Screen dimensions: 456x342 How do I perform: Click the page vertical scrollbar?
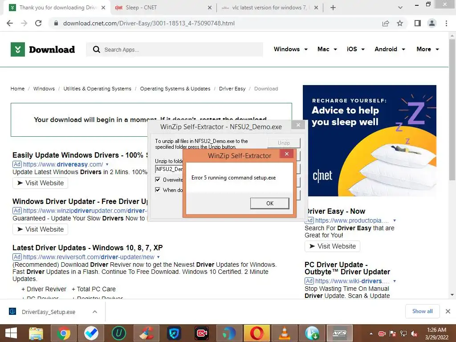[x=452, y=109]
